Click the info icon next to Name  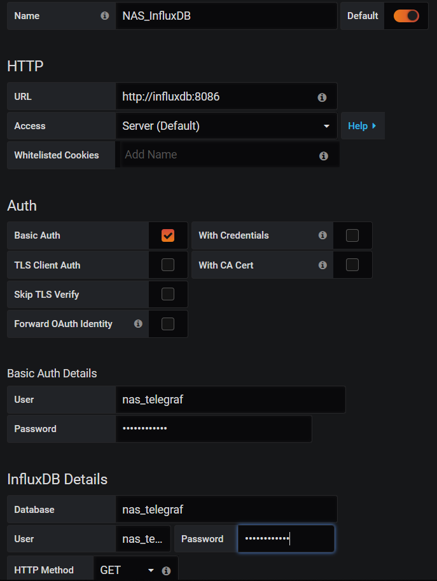pyautogui.click(x=105, y=16)
